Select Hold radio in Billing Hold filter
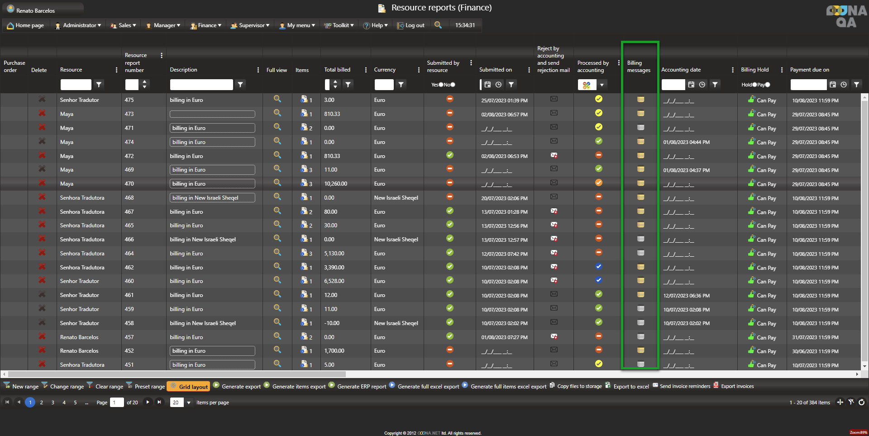 coord(754,85)
